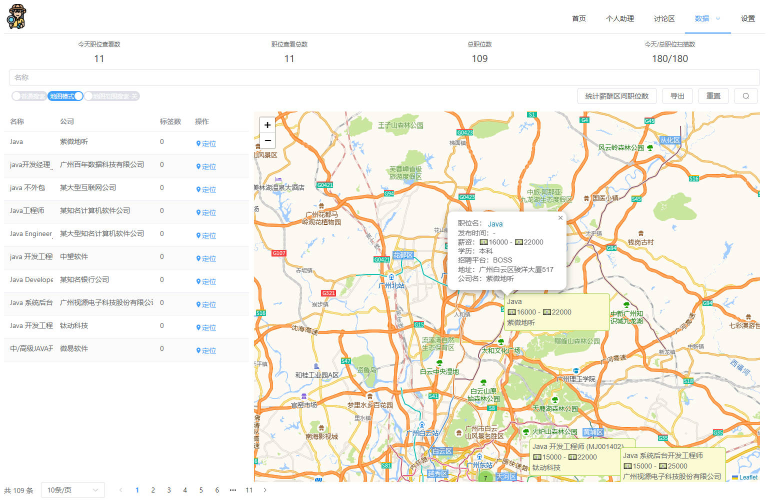769x502 pixels.
Task: Click company cell 中望软件
Action: pyautogui.click(x=74, y=256)
